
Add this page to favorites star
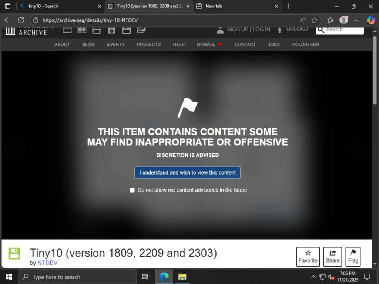(x=314, y=20)
